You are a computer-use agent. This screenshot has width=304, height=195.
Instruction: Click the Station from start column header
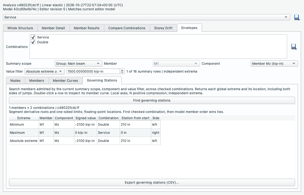click(135, 118)
